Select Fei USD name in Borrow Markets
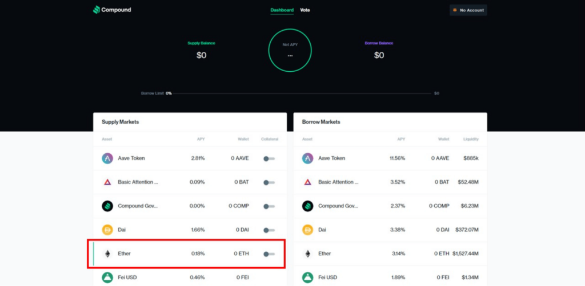 click(x=327, y=277)
